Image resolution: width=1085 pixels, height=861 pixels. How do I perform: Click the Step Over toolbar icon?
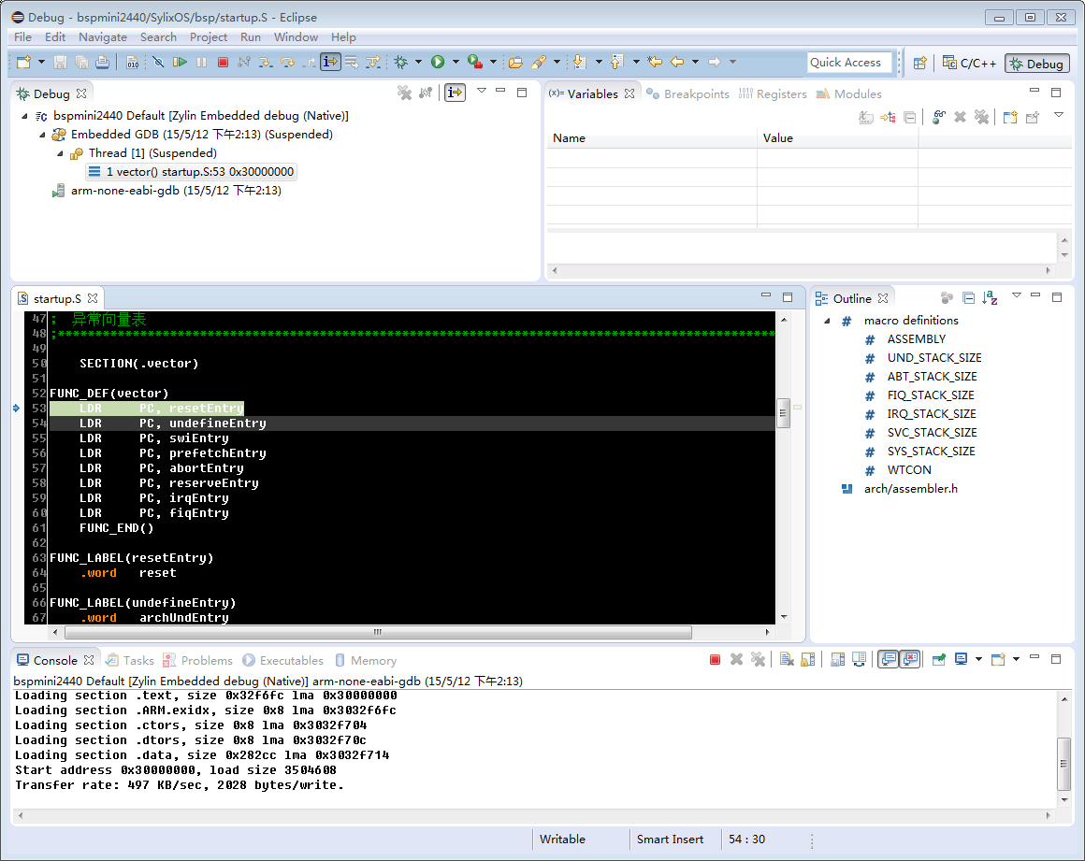click(x=287, y=63)
